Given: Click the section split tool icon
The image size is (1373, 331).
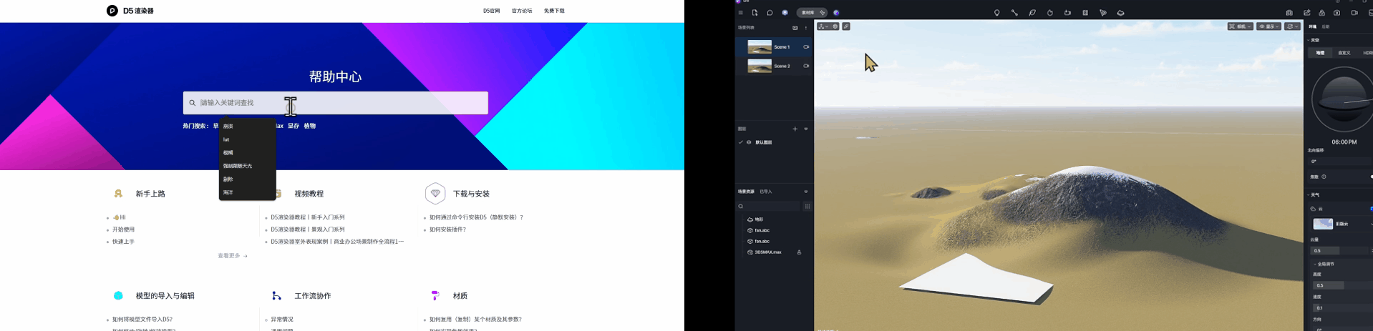Looking at the screenshot, I should pos(1085,13).
